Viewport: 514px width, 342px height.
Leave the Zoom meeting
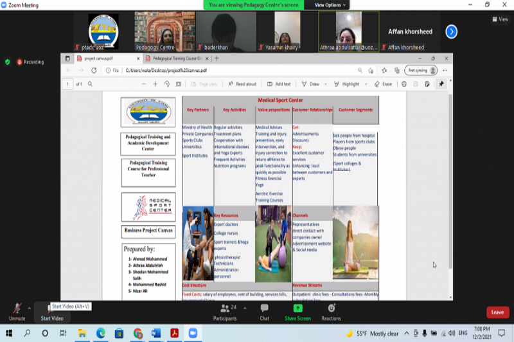point(497,312)
